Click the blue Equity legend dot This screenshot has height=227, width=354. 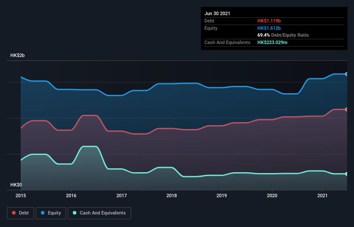43,213
